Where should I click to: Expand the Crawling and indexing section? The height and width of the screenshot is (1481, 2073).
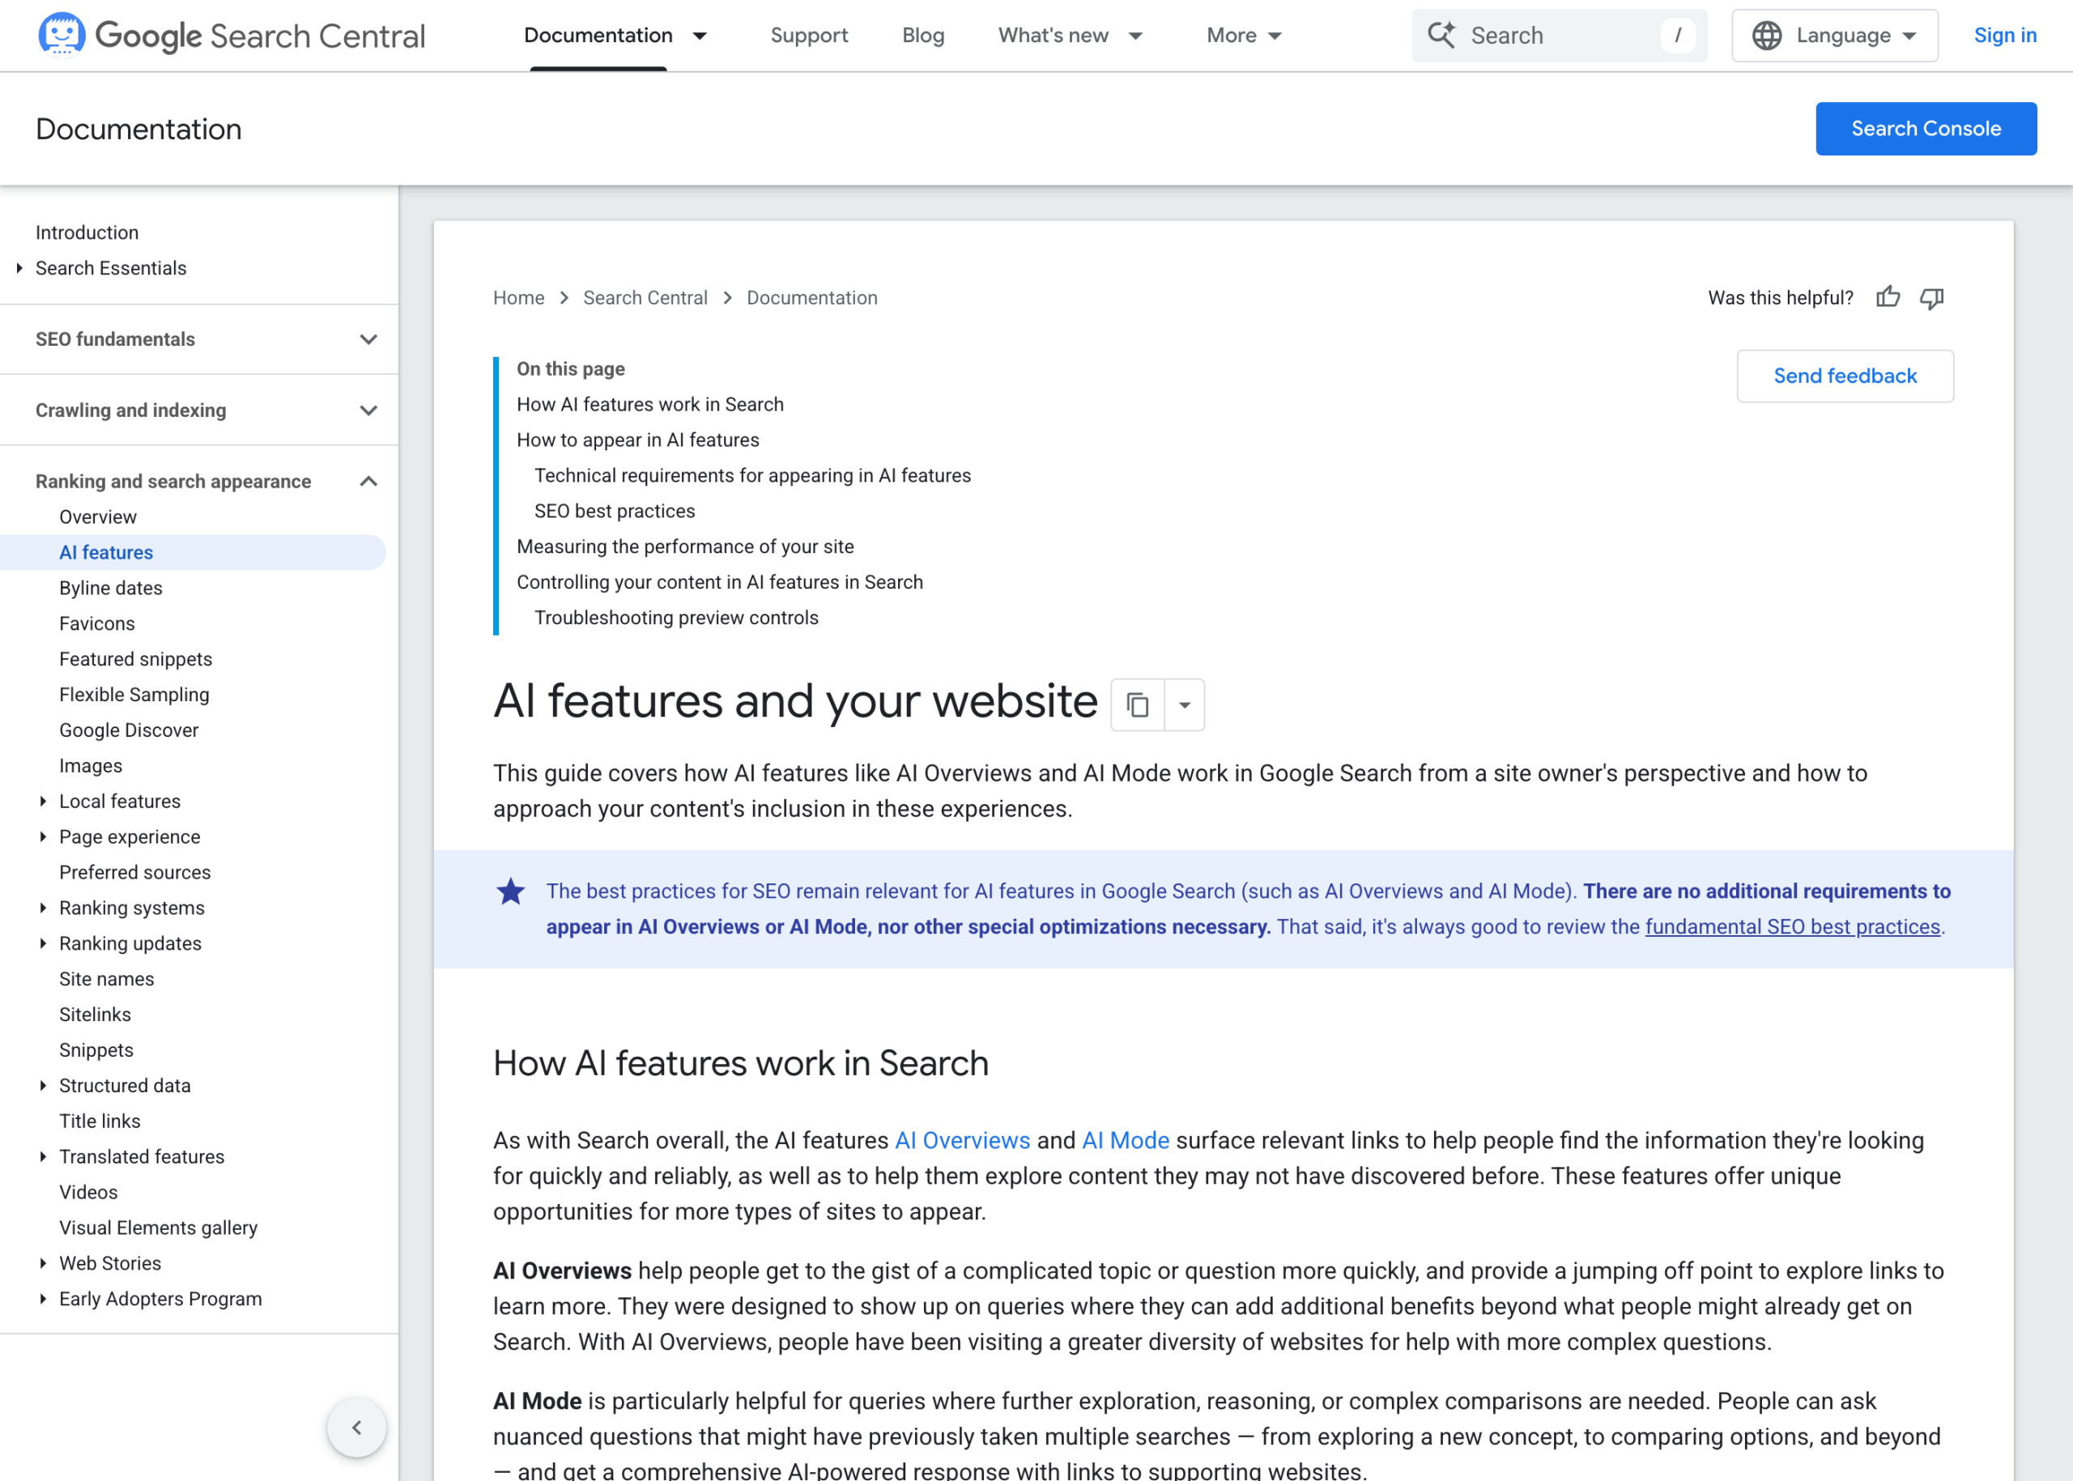coord(368,411)
